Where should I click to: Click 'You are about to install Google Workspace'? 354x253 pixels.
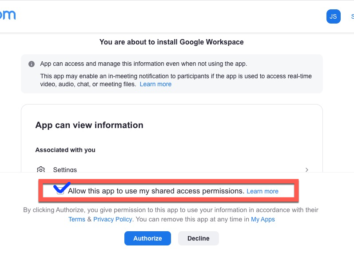tap(171, 42)
